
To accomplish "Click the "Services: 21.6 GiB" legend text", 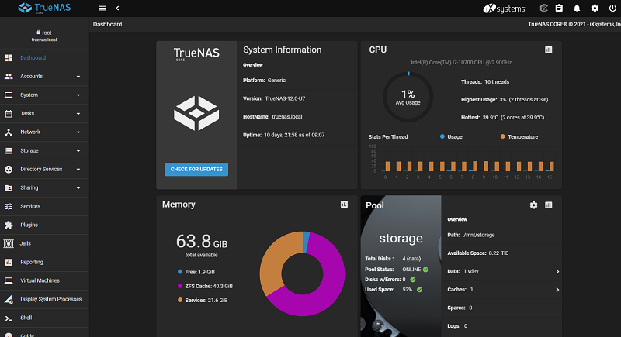I will click(206, 301).
